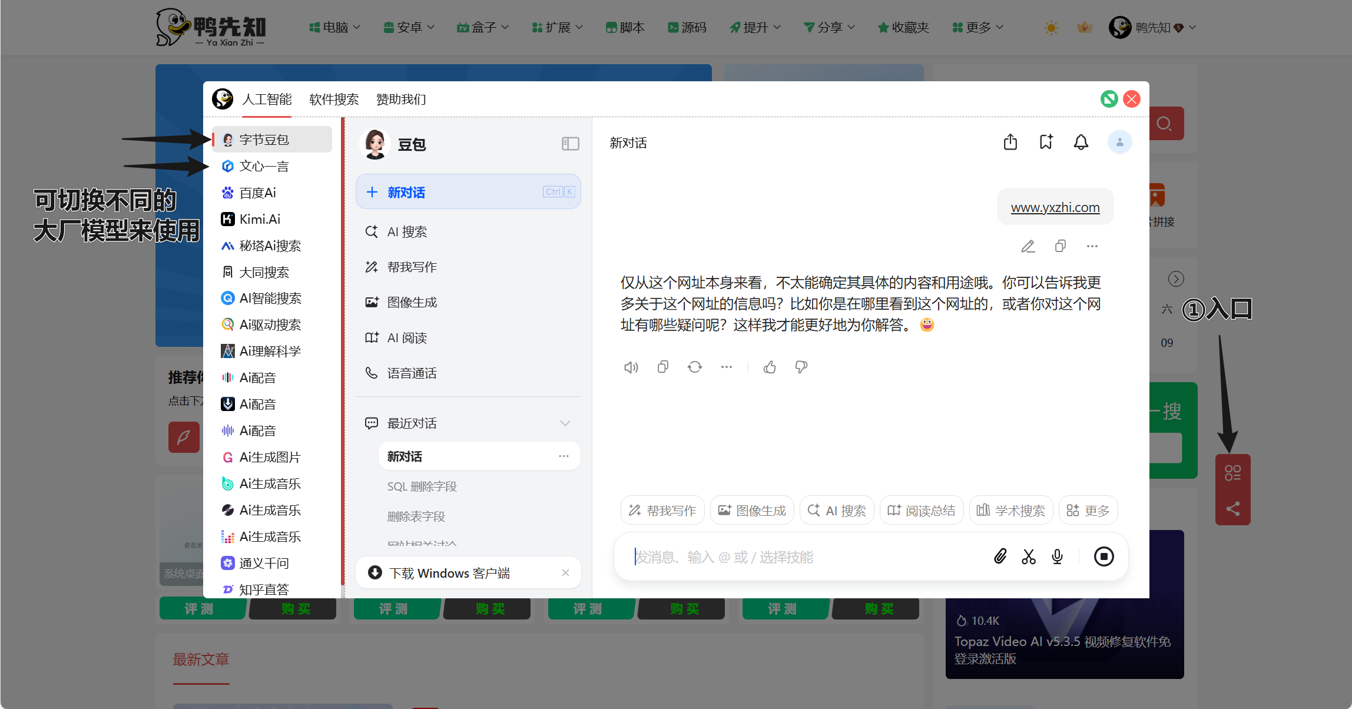
Task: Edit the sent message with pencil icon
Action: (1028, 246)
